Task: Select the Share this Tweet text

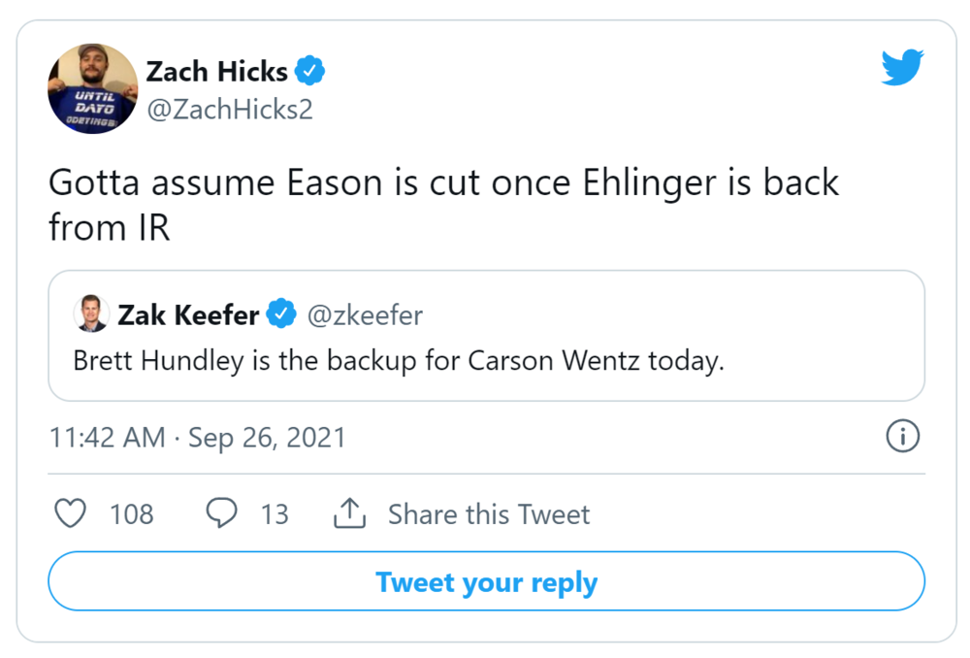Action: [488, 513]
